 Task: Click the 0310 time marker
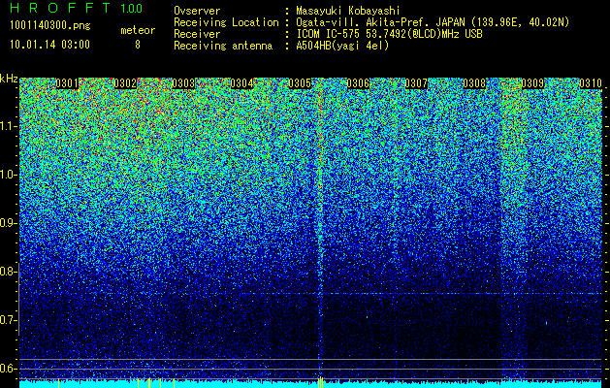591,83
